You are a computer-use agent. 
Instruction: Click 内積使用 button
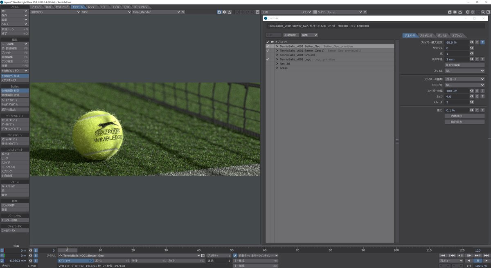pos(464,116)
